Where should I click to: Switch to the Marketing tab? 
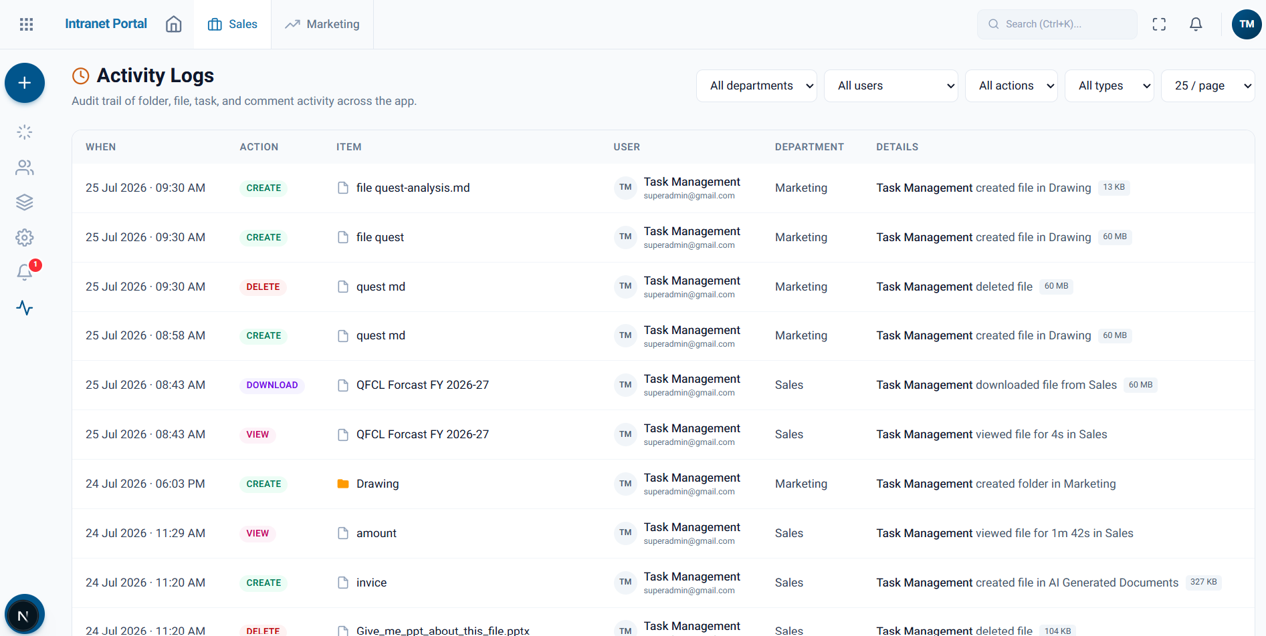322,24
